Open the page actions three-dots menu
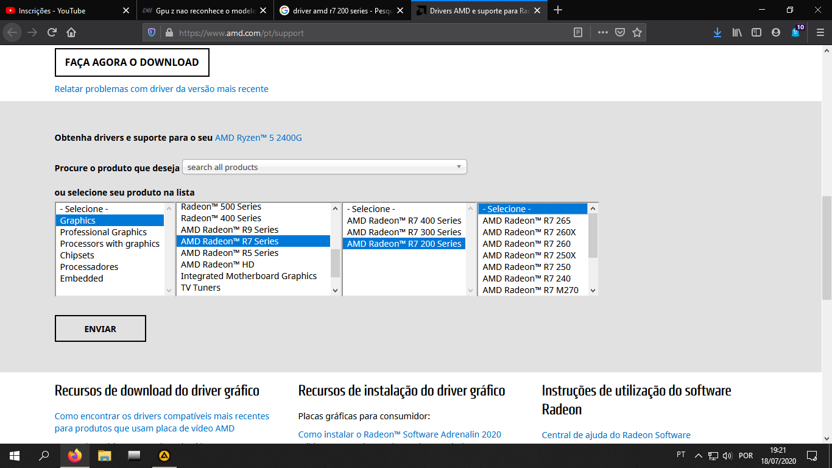The height and width of the screenshot is (468, 832). point(602,33)
